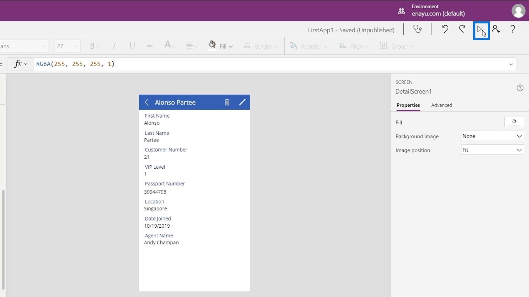
Task: Open the font family dropdown
Action: [x=24, y=46]
